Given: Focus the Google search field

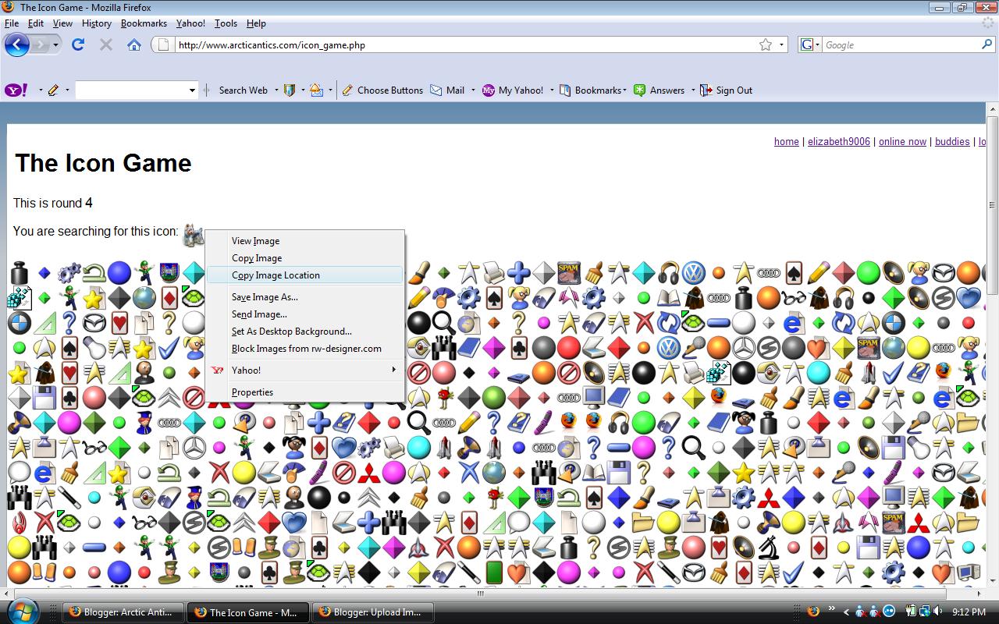Looking at the screenshot, I should tap(900, 45).
